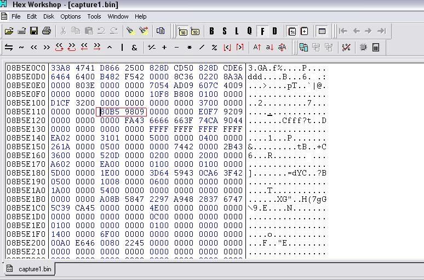This screenshot has width=424, height=280.
Task: Click the set ceiling [>] icon
Action: coord(240,48)
